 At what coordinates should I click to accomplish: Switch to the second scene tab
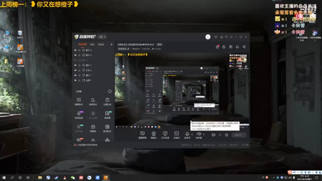(92, 45)
